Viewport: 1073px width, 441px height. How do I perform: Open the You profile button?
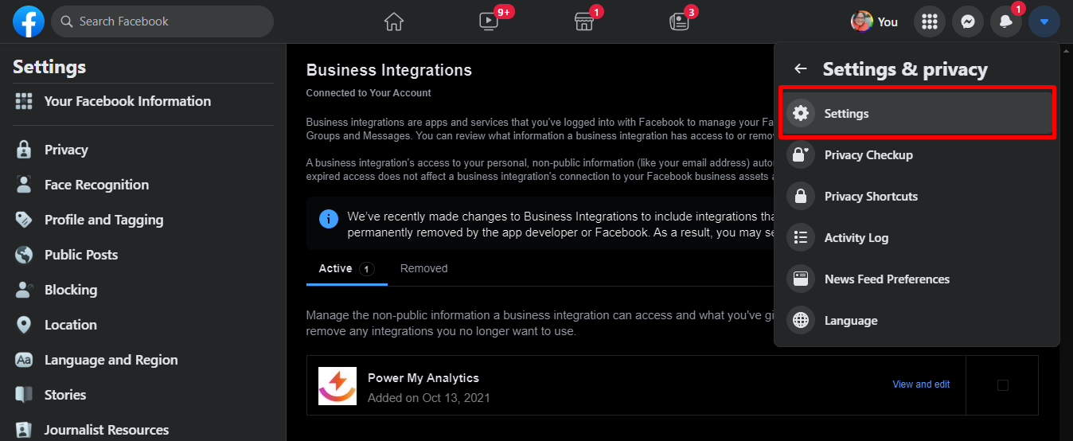point(875,22)
